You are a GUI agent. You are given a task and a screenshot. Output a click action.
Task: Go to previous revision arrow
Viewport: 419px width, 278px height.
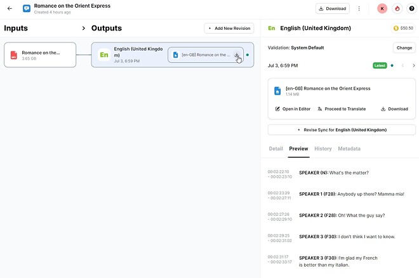[402, 65]
